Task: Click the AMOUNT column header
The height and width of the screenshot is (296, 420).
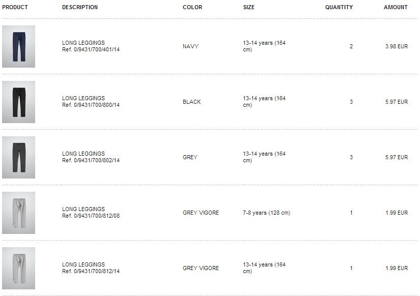Action: coord(396,8)
